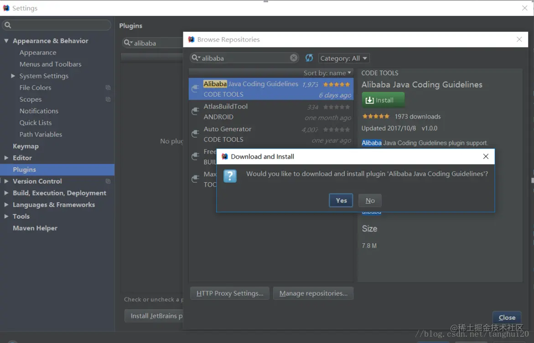Click the Plugins panel alibaba search field
This screenshot has height=343, width=534.
tap(153, 43)
